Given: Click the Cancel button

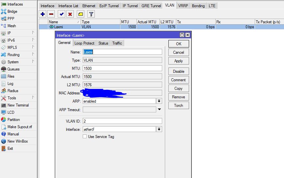Looking at the screenshot, I should [x=179, y=52].
